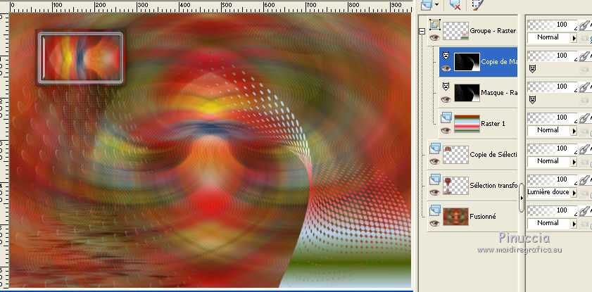This screenshot has width=592, height=292.
Task: Hide the Sélection transformée layer
Action: coord(434,192)
